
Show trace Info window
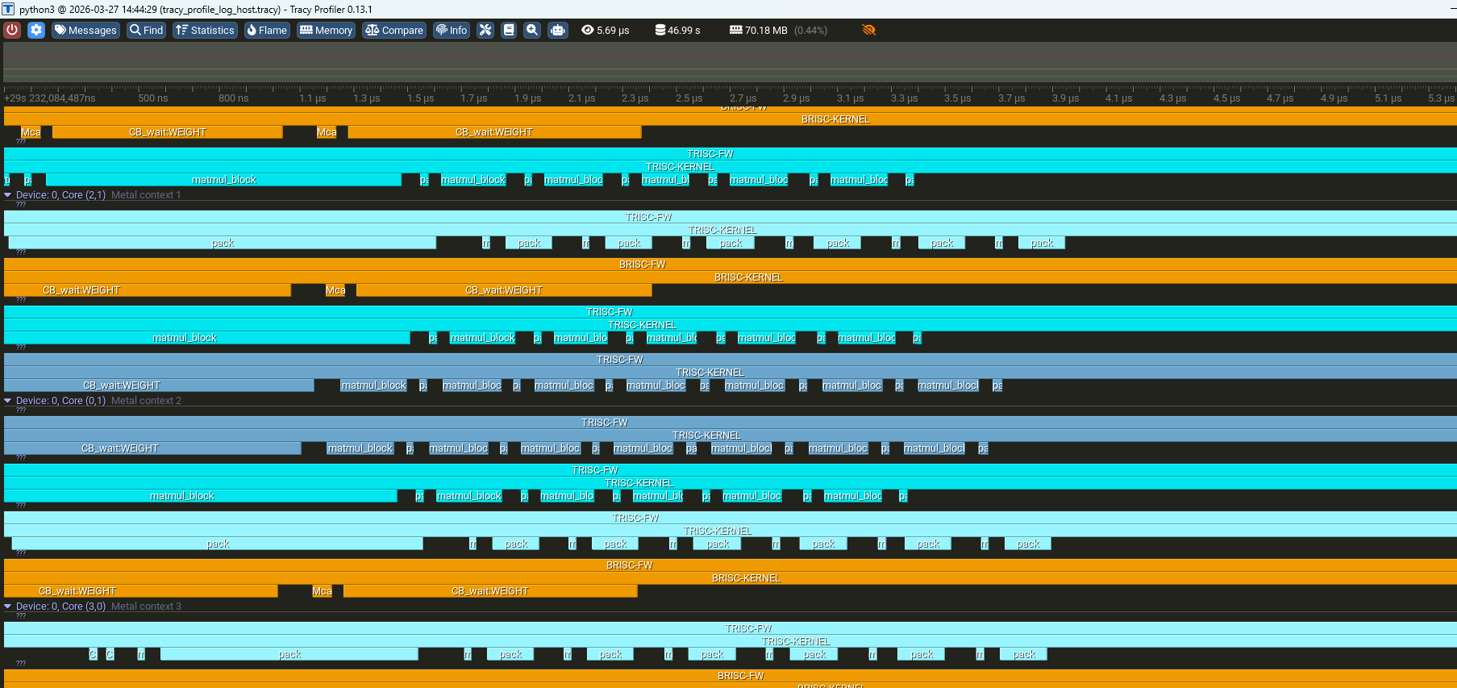452,30
